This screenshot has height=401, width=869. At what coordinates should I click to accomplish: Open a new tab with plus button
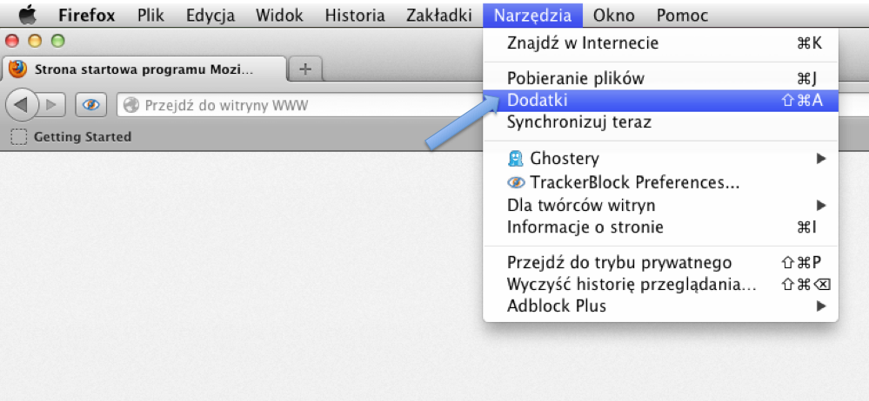304,69
